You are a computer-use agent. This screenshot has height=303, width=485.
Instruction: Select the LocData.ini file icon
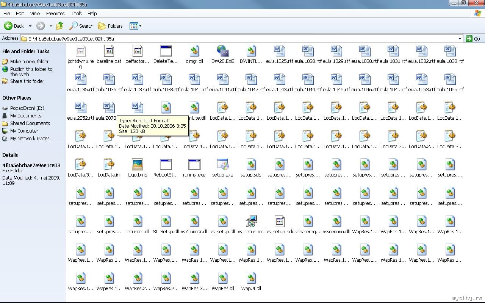pos(109,165)
